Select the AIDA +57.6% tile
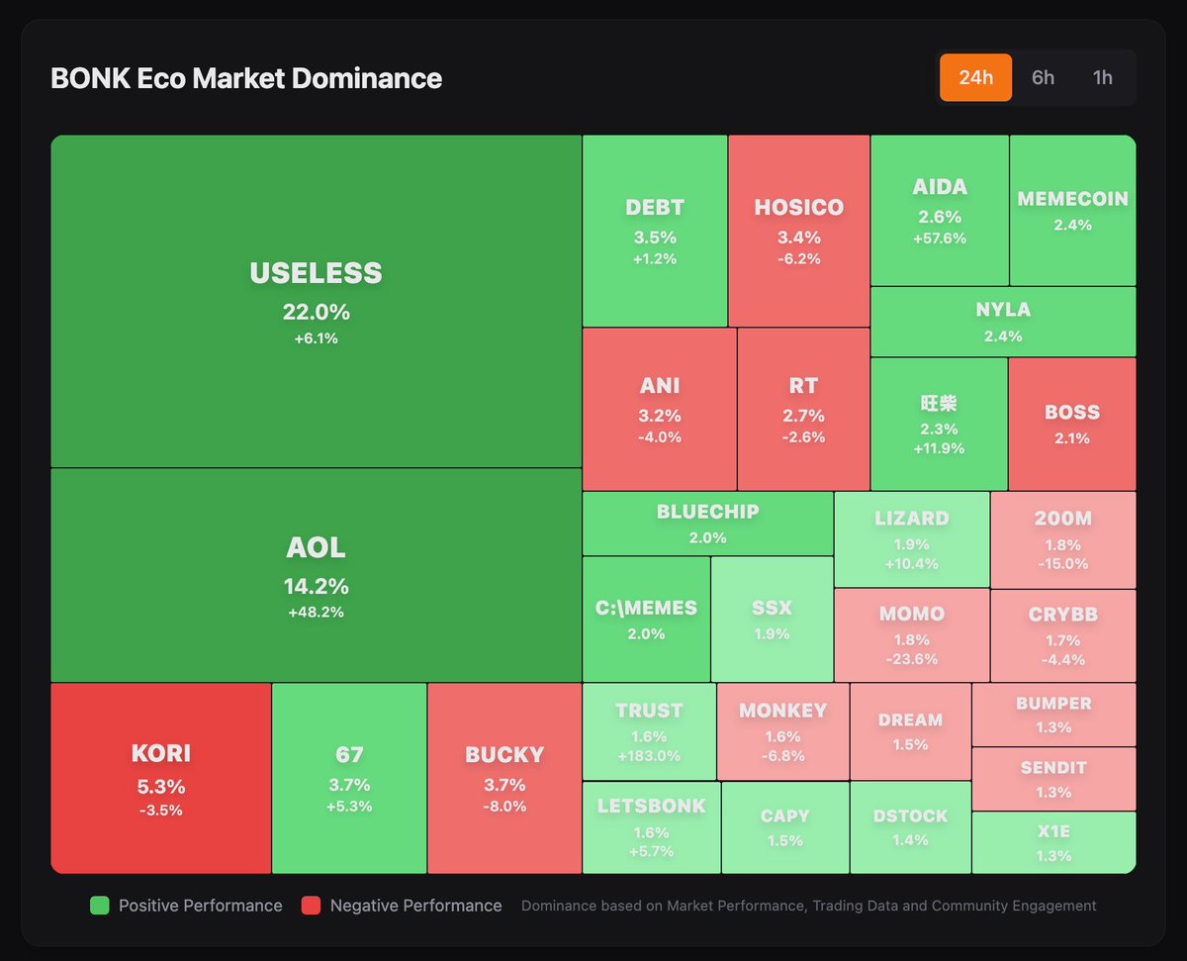 (940, 211)
